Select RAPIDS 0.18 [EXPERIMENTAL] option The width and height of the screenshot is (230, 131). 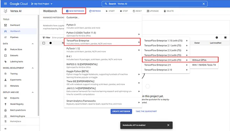coord(103,66)
